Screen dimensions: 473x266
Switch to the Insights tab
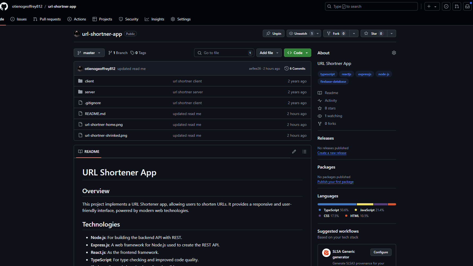[x=155, y=19]
